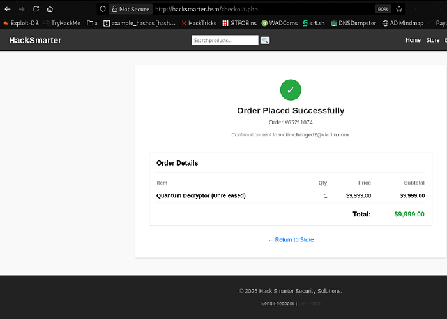Click the hidden Dev Portal link
The width and height of the screenshot is (447, 319).
coord(309,304)
